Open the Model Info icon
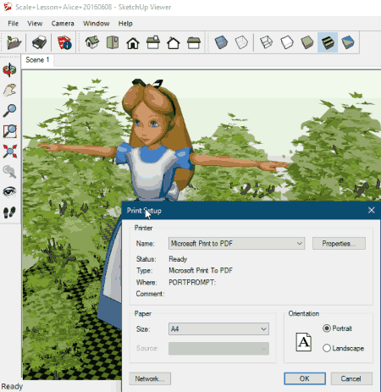381x392 pixels. click(64, 42)
